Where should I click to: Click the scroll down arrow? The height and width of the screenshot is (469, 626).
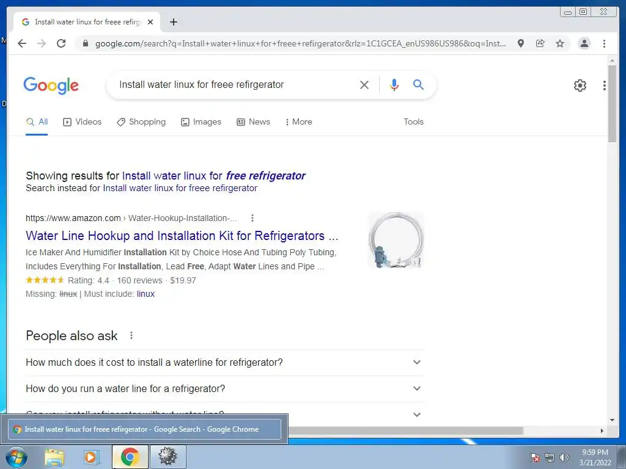[x=612, y=420]
